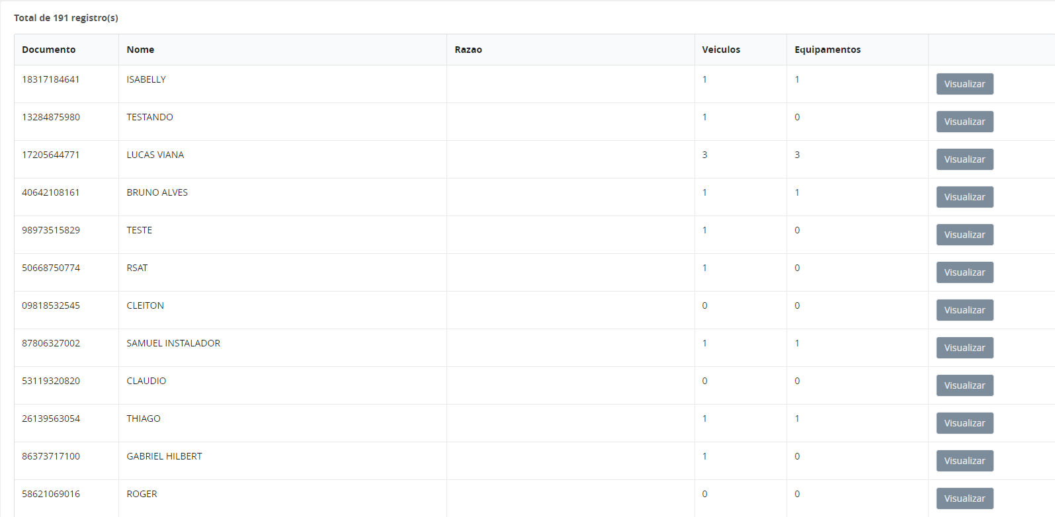Click document number 87806327002
This screenshot has width=1055, height=517.
click(x=51, y=343)
